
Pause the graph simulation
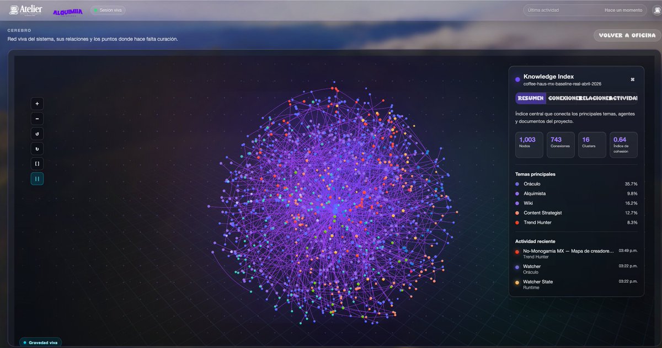pos(37,179)
